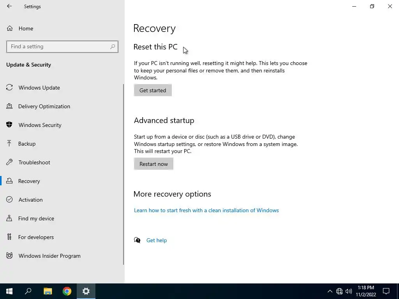Click the sidebar vertical scrollbar
This screenshot has width=399, height=299.
click(x=124, y=174)
